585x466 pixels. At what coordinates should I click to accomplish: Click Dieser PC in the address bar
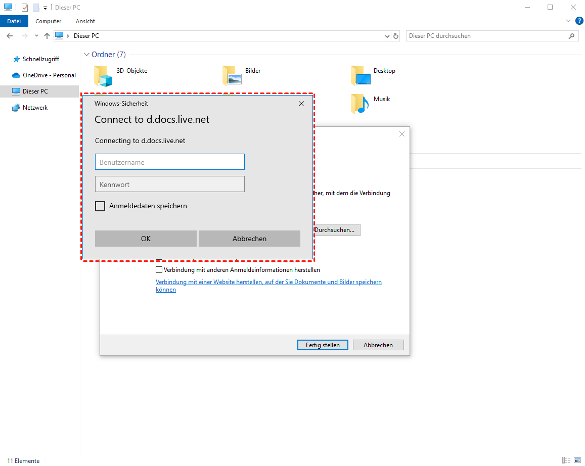86,36
